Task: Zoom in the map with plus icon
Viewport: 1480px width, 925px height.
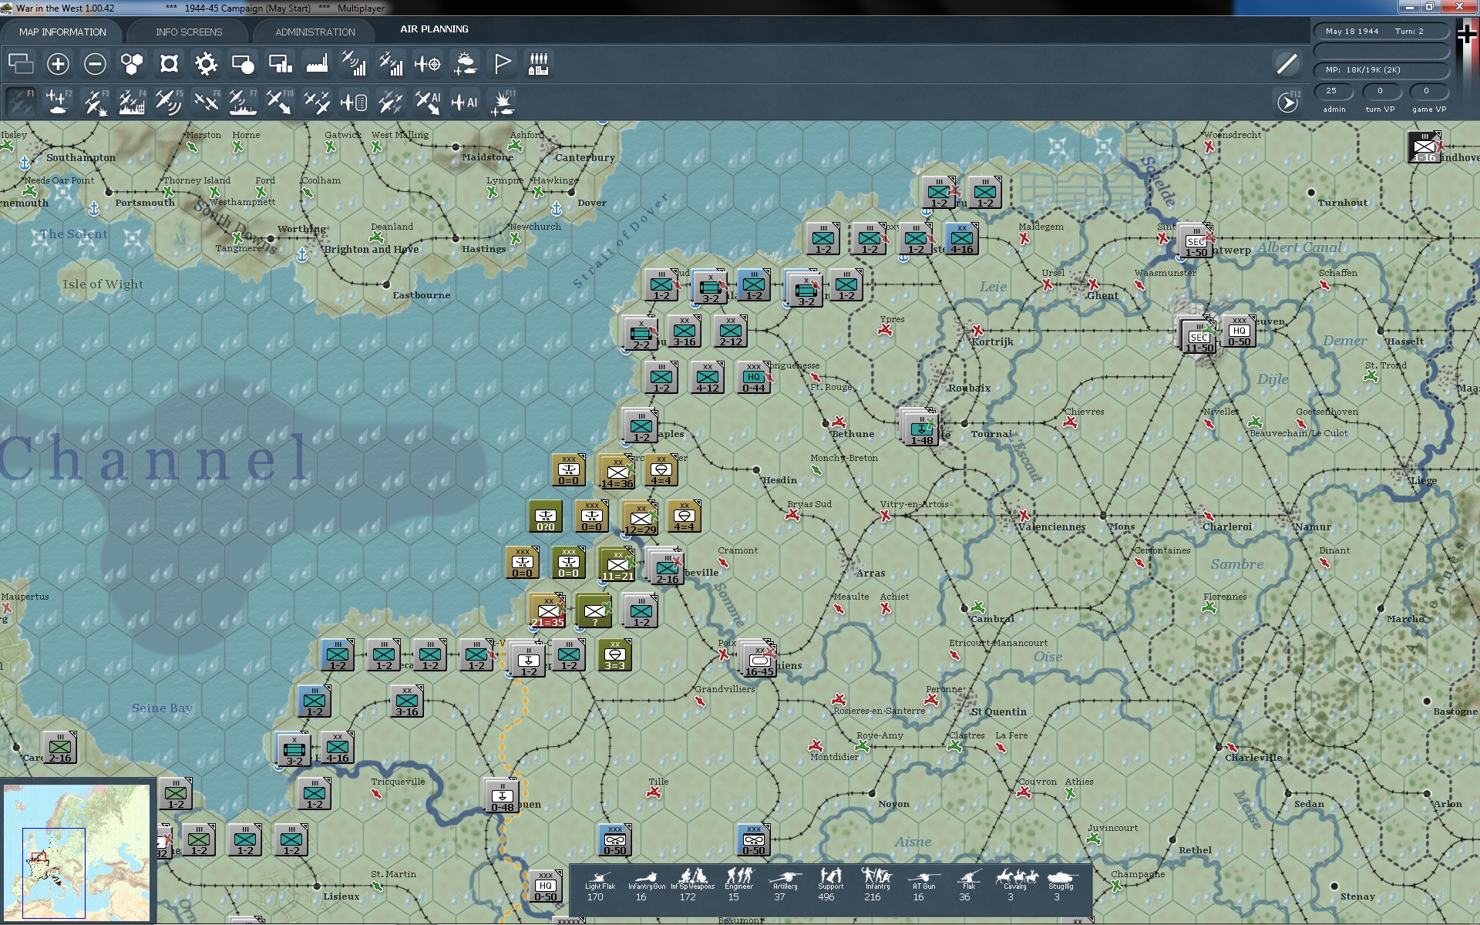Action: [x=58, y=64]
